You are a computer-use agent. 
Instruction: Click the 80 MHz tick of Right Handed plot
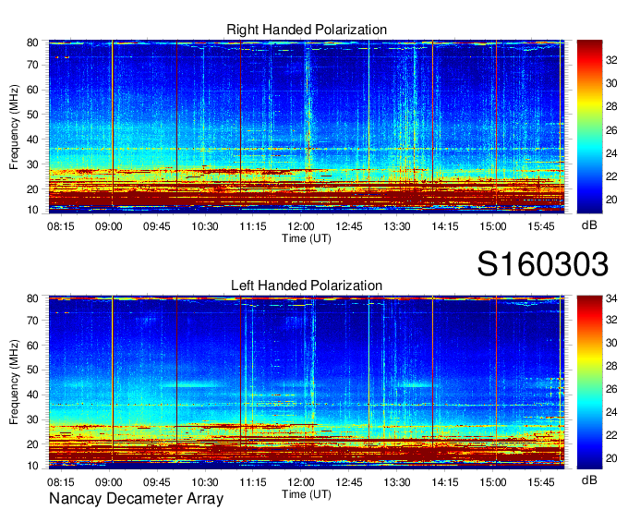[32, 42]
